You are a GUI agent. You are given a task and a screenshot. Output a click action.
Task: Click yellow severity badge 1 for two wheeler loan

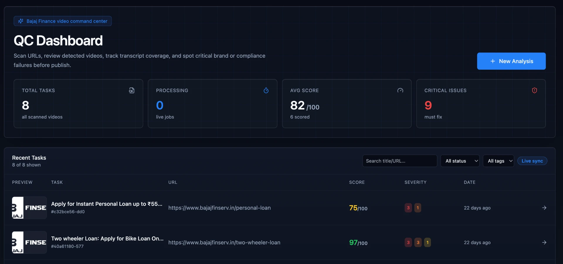(x=428, y=242)
